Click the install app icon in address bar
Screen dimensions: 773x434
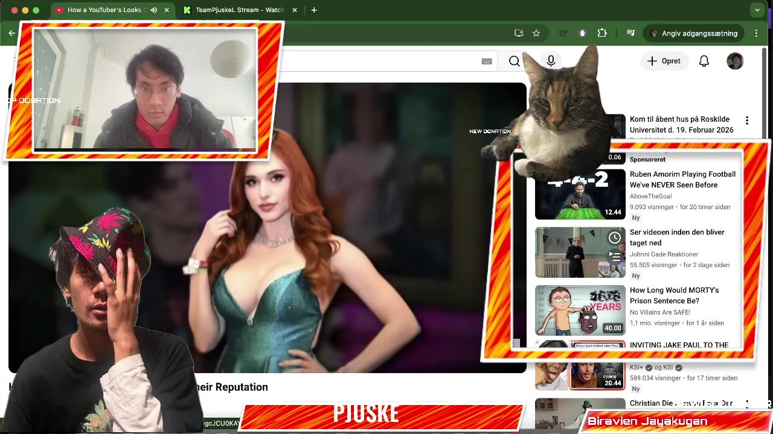click(519, 33)
